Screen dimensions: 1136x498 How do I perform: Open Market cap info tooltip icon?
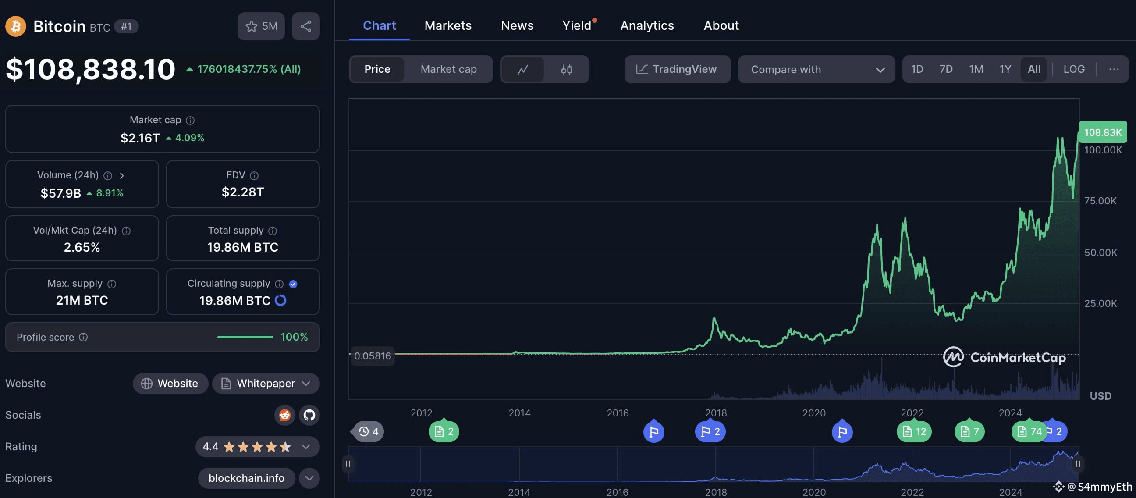[x=190, y=121]
